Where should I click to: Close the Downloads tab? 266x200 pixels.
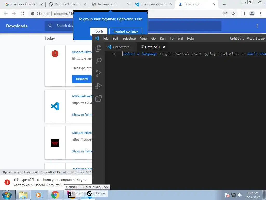(x=214, y=4)
